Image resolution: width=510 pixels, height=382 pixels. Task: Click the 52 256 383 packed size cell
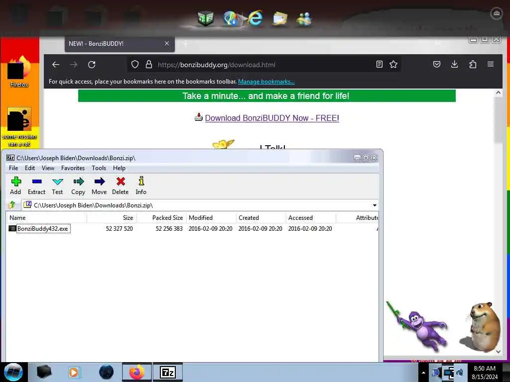tap(169, 229)
